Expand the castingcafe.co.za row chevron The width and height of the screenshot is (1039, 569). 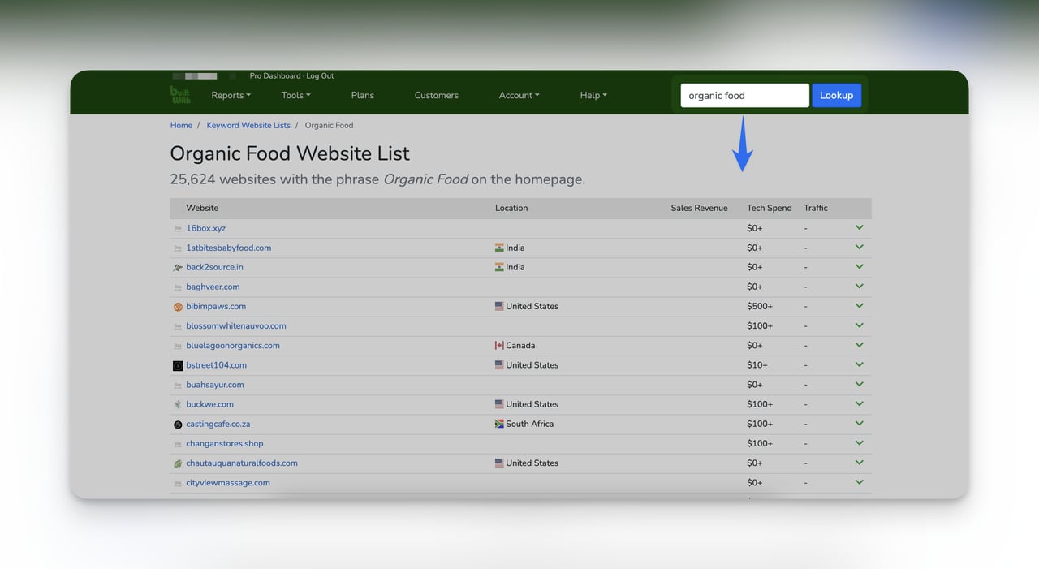coord(859,423)
